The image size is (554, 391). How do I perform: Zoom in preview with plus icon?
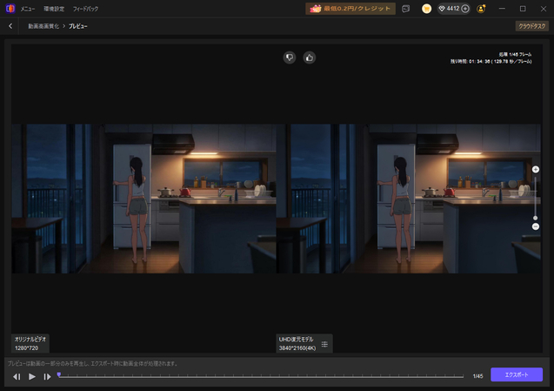(x=535, y=170)
